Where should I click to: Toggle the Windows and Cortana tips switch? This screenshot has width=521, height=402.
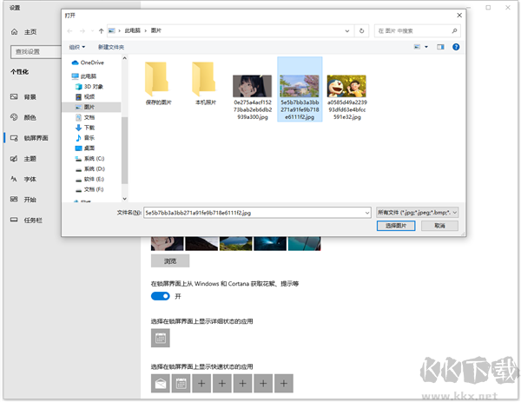coord(160,296)
